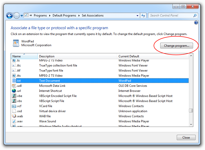Click the ".url" extension name

tap(19, 91)
